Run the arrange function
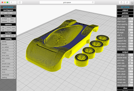Viewport: 134px width, 91px height. pos(5,19)
